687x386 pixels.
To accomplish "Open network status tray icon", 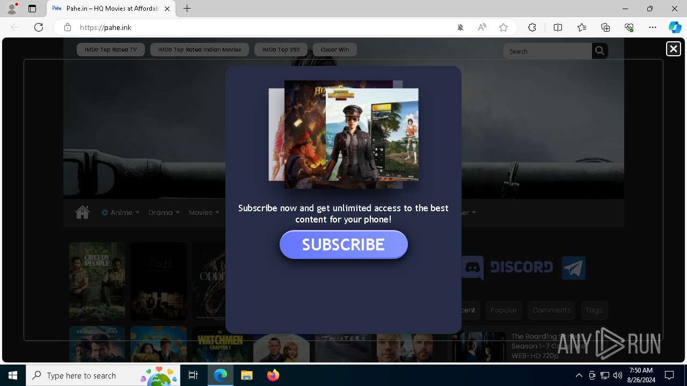I will (605, 375).
